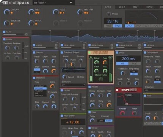The image size is (163, 137).
Task: Click the Pre FX solo box
Action: click(x=26, y=34)
